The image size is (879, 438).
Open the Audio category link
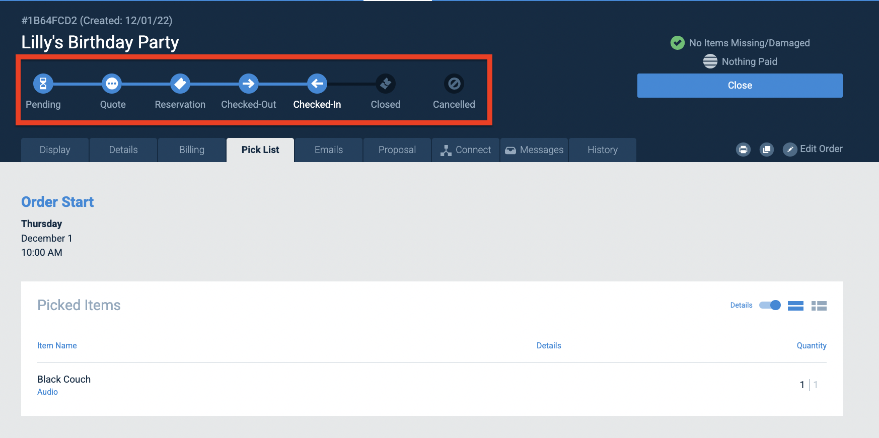coord(47,392)
